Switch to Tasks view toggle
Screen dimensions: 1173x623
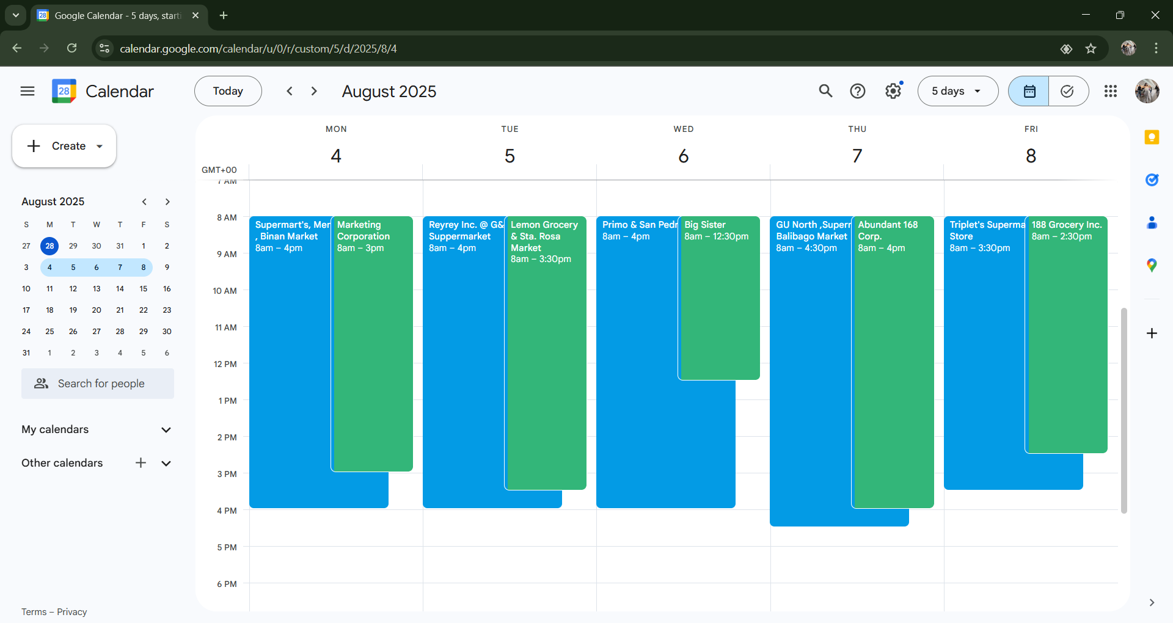coord(1067,91)
